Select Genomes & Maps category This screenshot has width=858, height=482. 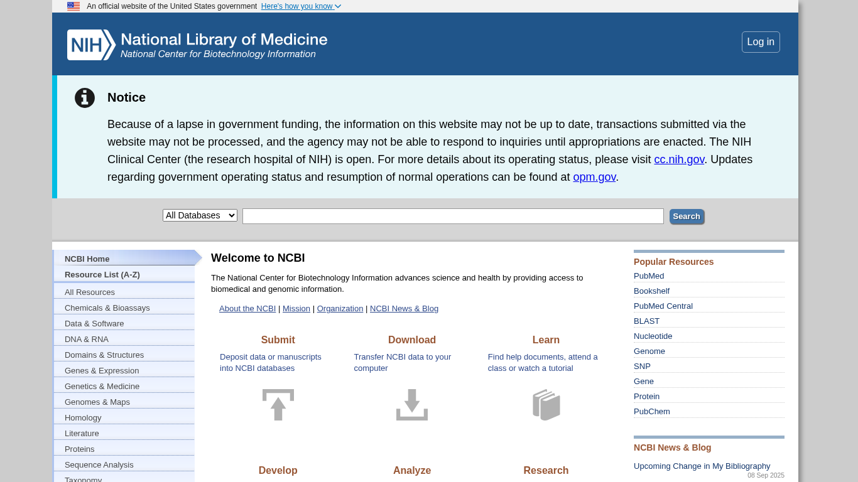click(x=124, y=402)
